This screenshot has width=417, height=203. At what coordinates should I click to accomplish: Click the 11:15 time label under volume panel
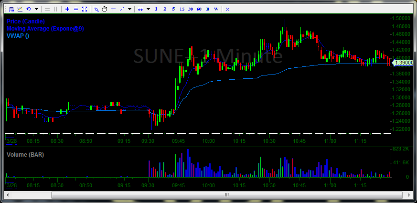point(360,185)
